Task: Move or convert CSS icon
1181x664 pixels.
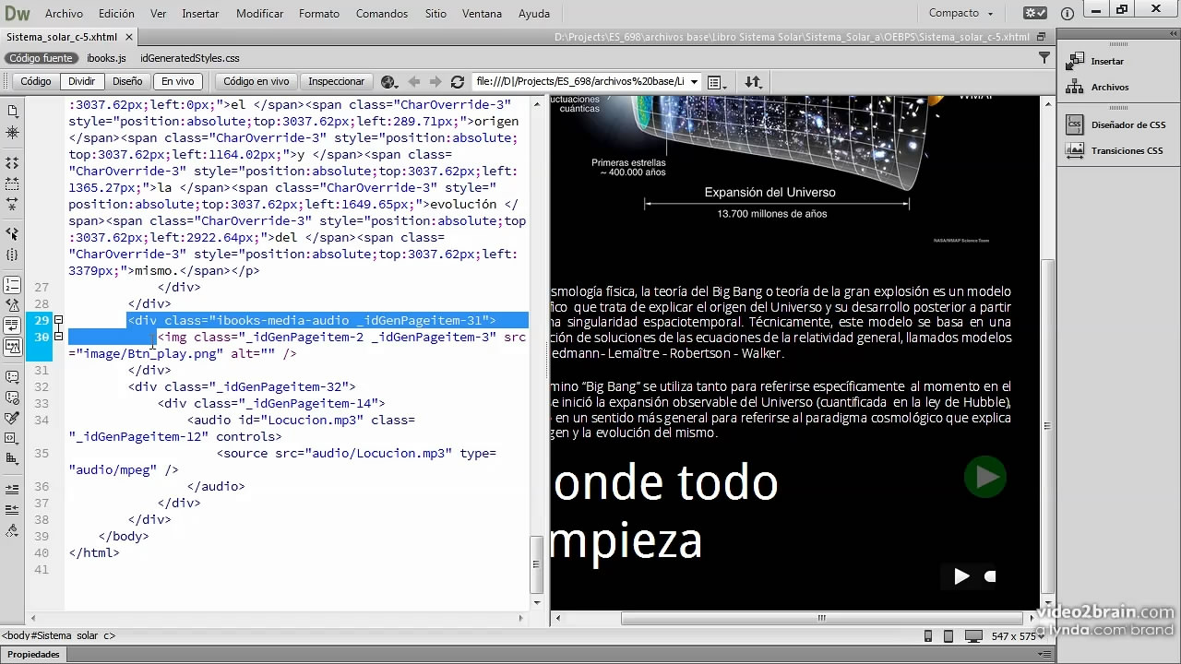Action: click(x=12, y=458)
